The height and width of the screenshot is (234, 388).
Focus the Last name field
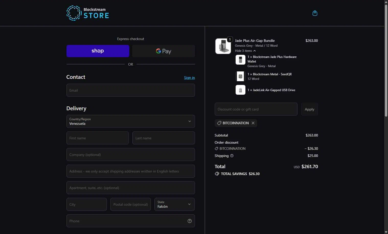164,138
